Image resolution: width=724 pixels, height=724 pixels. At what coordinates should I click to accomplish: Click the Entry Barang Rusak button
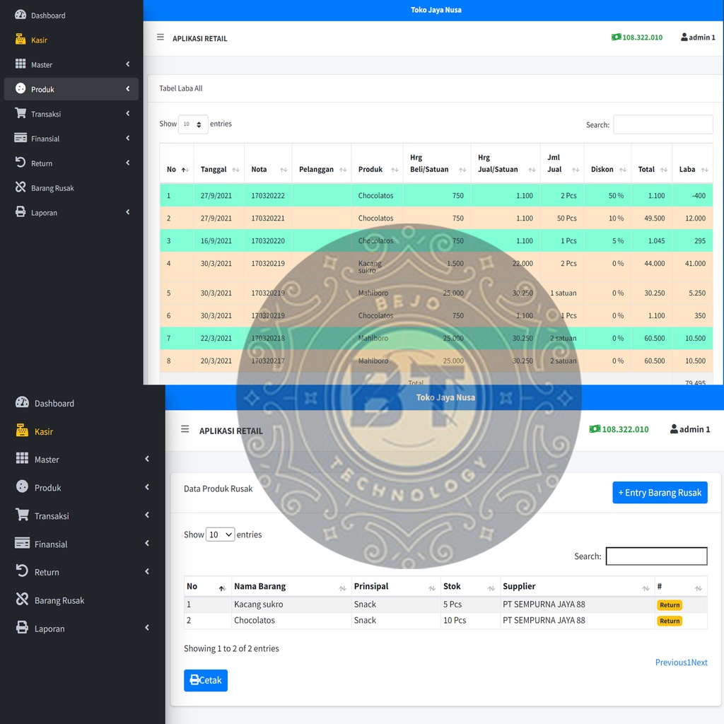tap(660, 493)
